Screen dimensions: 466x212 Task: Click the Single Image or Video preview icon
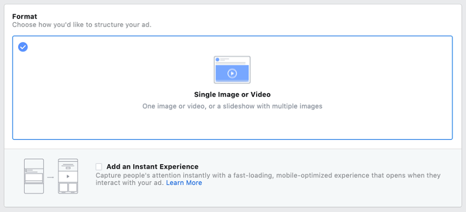click(x=232, y=70)
